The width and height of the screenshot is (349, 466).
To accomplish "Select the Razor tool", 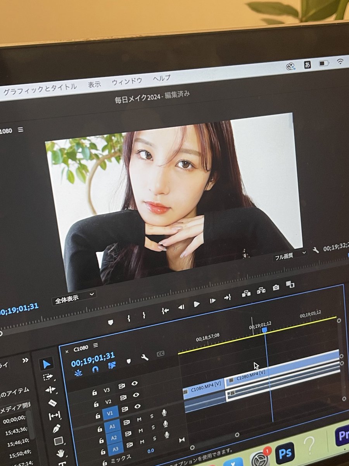I will point(52,403).
